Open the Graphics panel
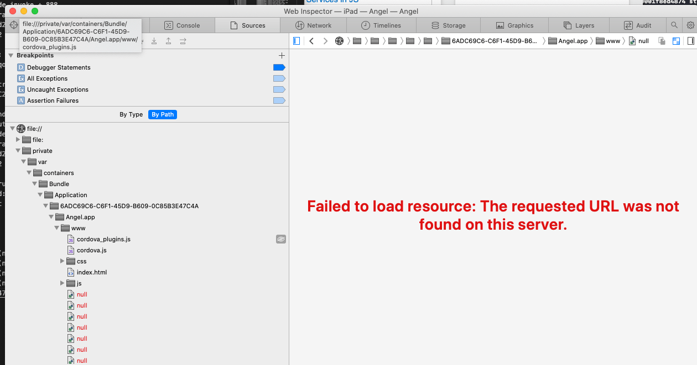Viewport: 697px width, 365px height. (515, 25)
